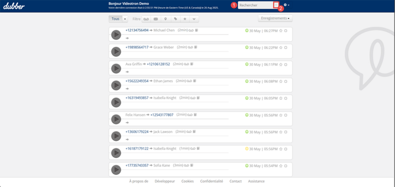Open the Enregistrements dropdown
395x187 pixels.
pyautogui.click(x=275, y=18)
